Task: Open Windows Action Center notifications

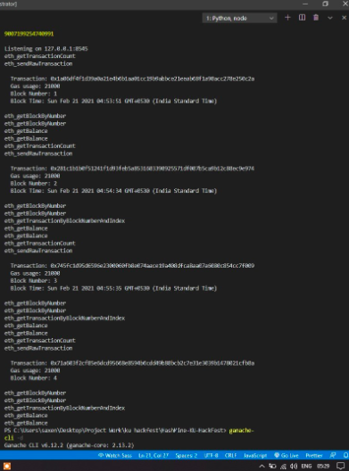Action: pyautogui.click(x=341, y=467)
